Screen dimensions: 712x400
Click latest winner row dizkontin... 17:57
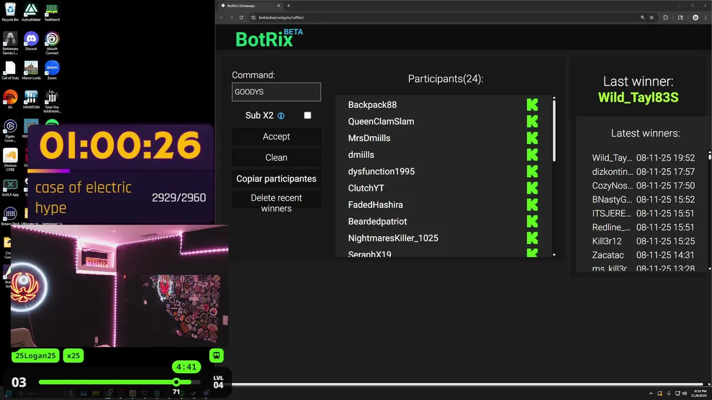[x=644, y=172]
